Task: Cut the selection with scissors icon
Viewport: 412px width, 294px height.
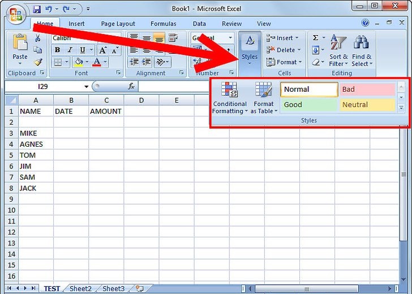Action: (x=37, y=39)
